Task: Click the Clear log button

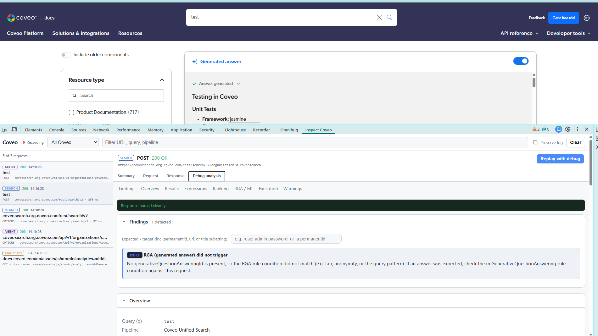Action: click(576, 142)
